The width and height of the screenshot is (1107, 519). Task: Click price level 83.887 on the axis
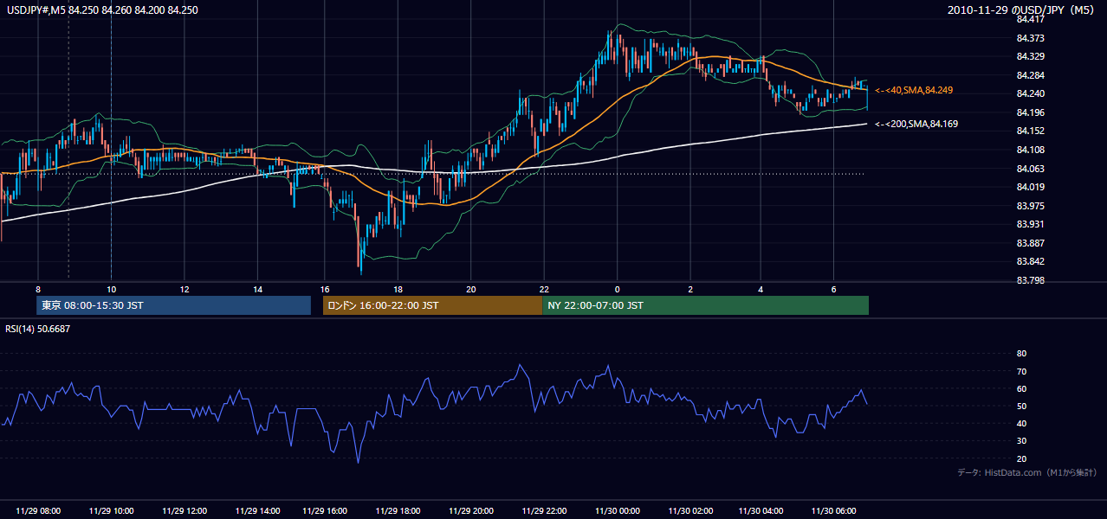(x=1029, y=243)
